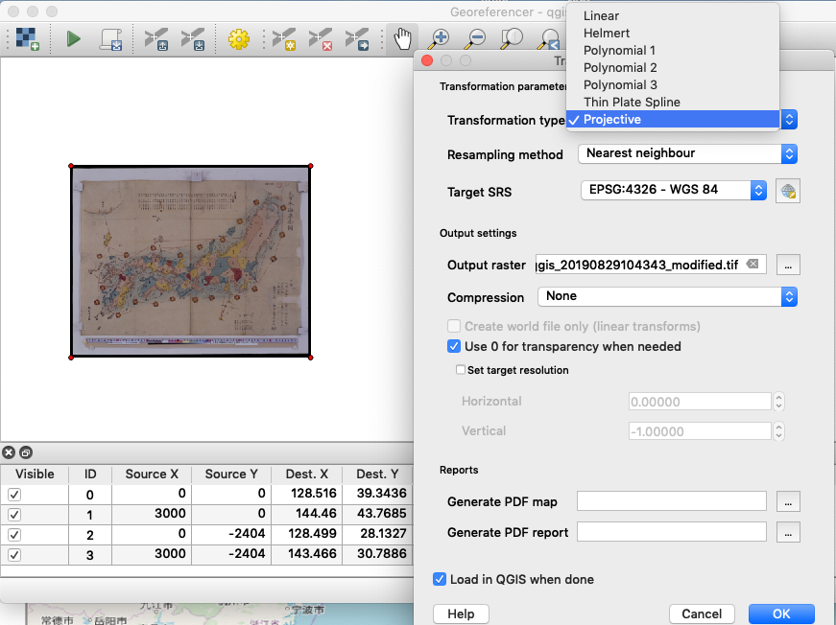Click the Zoom In magnifier icon
Viewport: 836px width, 625px height.
pos(440,39)
